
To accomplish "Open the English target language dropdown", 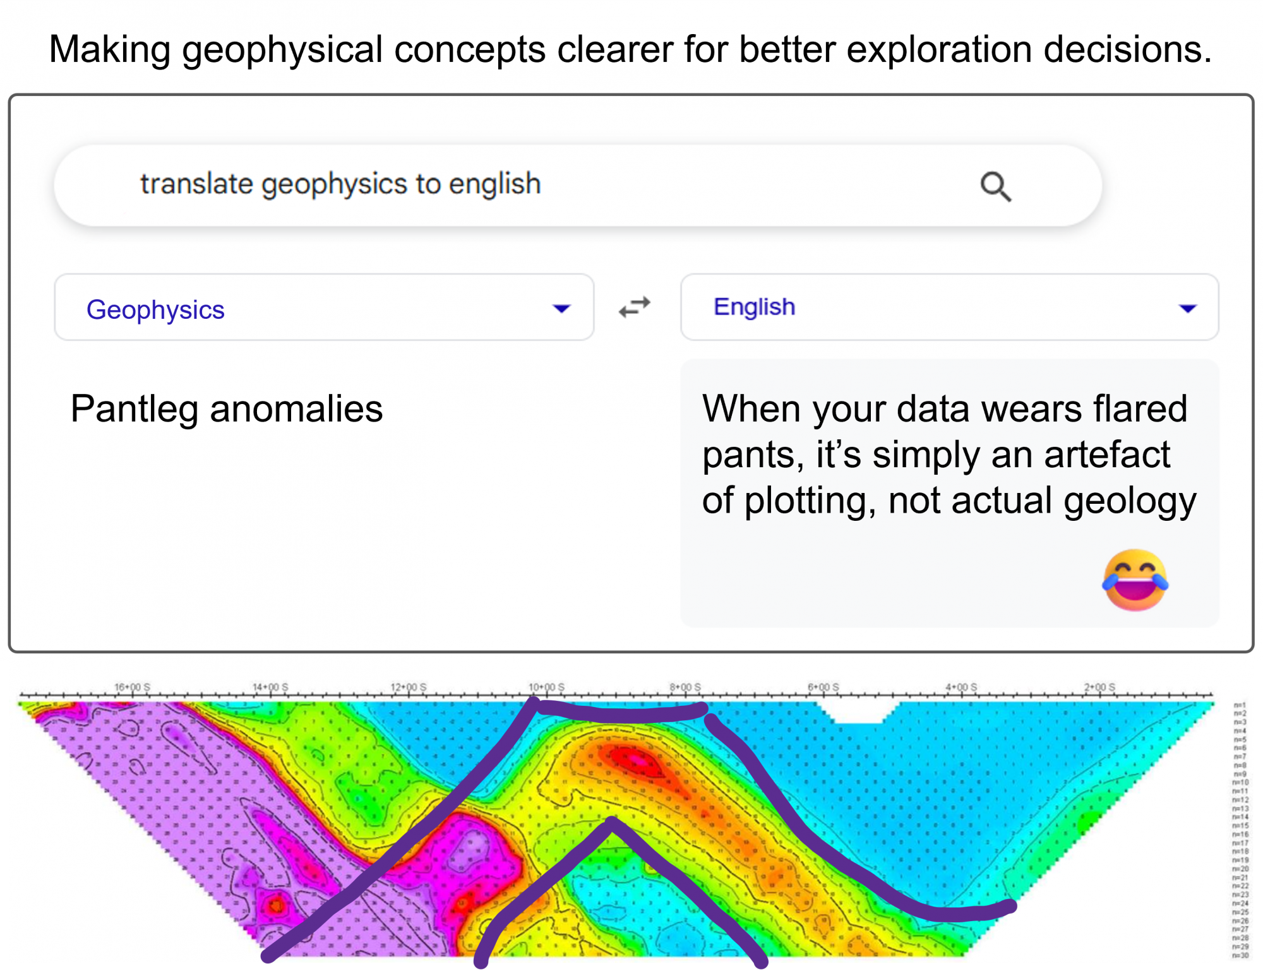I will click(949, 307).
